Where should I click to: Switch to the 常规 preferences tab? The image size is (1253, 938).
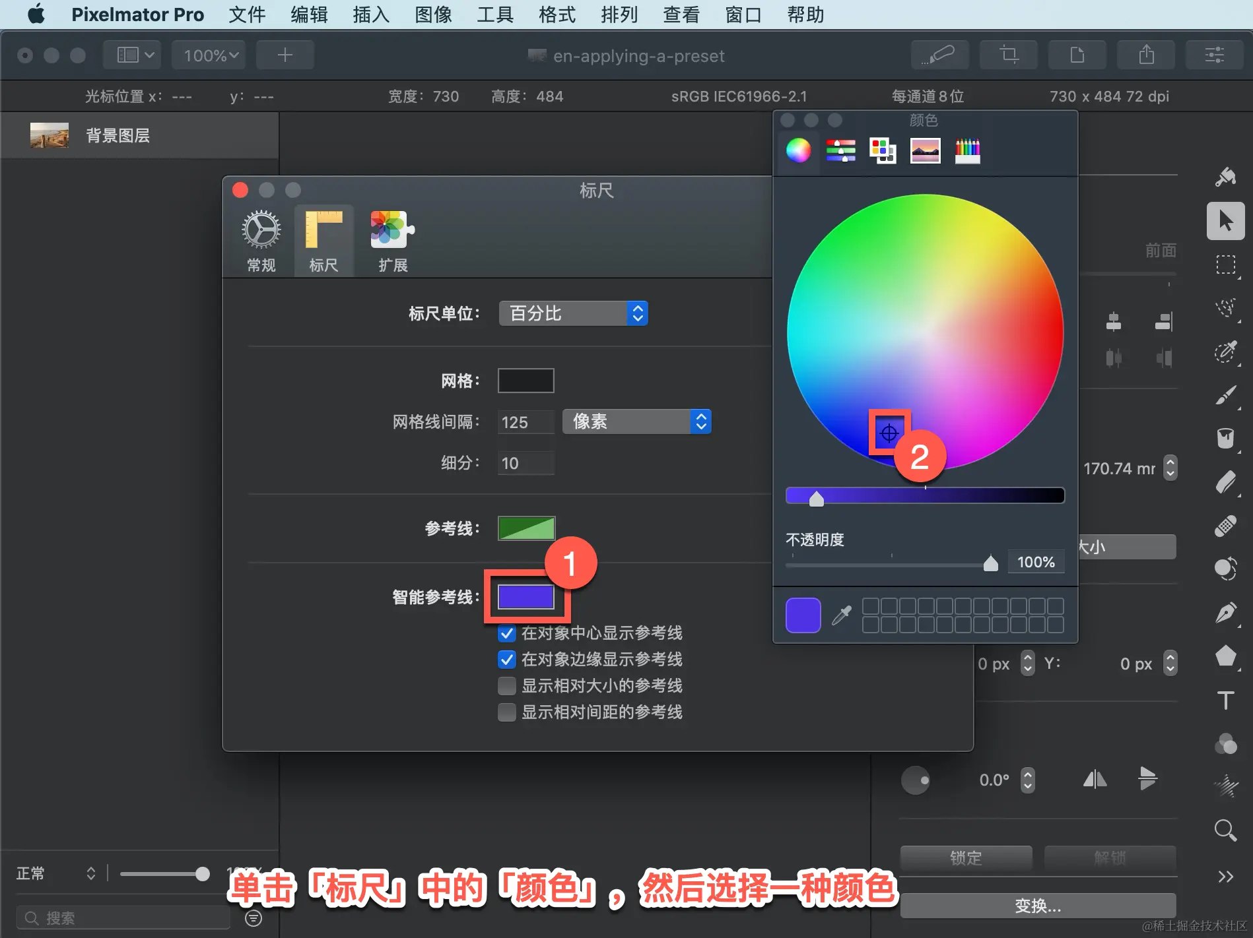click(x=261, y=241)
